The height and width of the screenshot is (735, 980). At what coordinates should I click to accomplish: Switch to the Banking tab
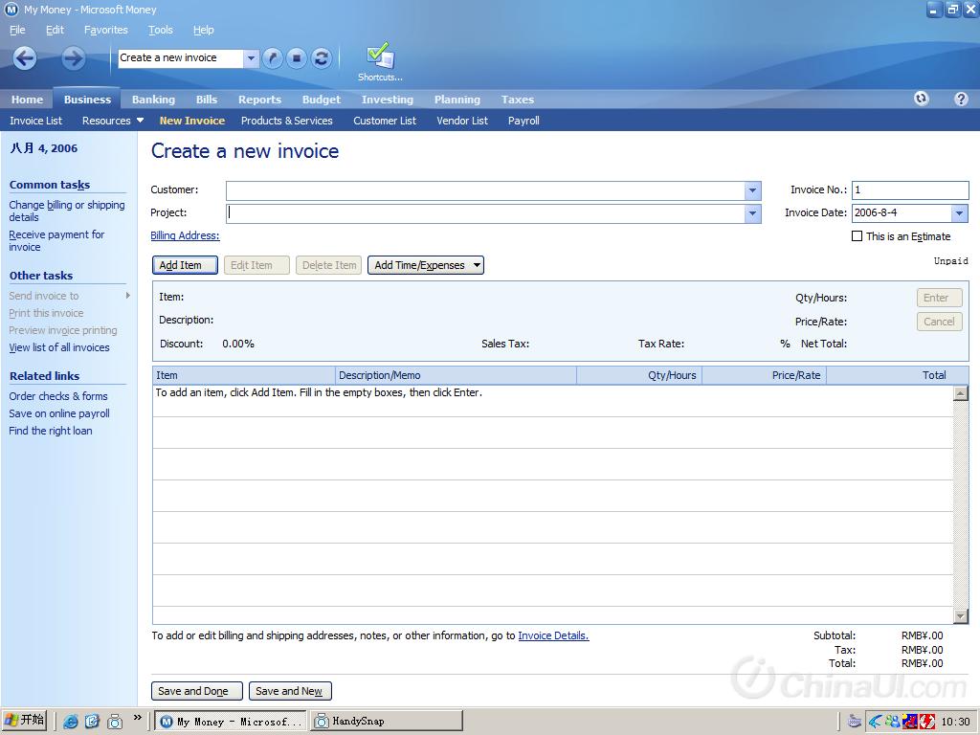(x=153, y=100)
